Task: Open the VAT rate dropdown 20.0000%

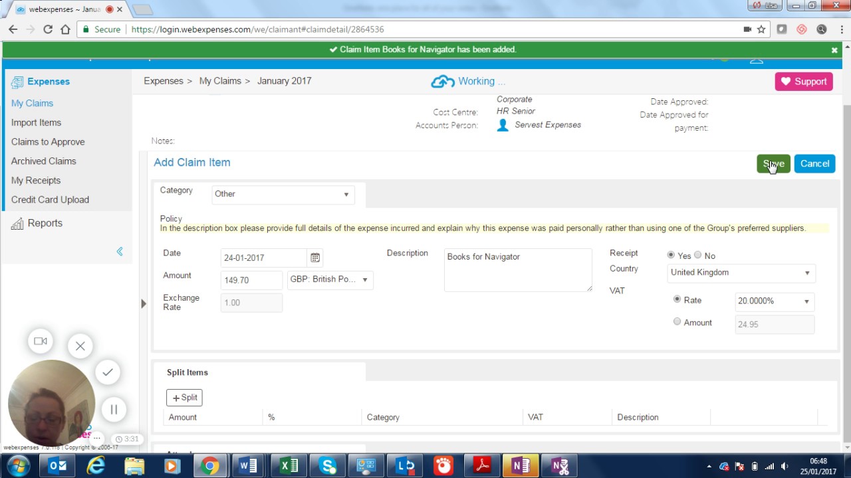Action: (775, 301)
